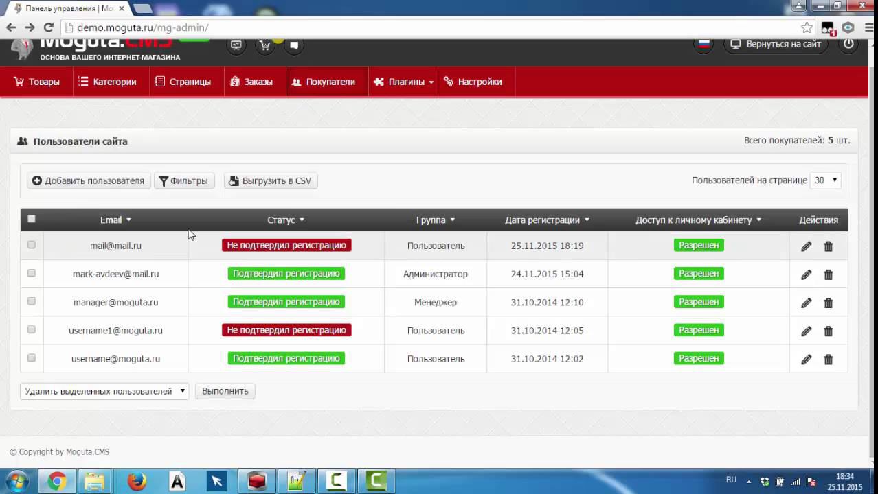Screen dimensions: 878x494
Task: Go back in browser history
Action: [10, 27]
